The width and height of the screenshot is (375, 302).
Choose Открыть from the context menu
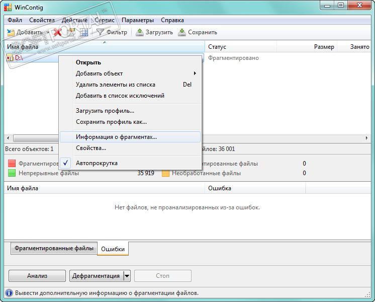coord(130,62)
